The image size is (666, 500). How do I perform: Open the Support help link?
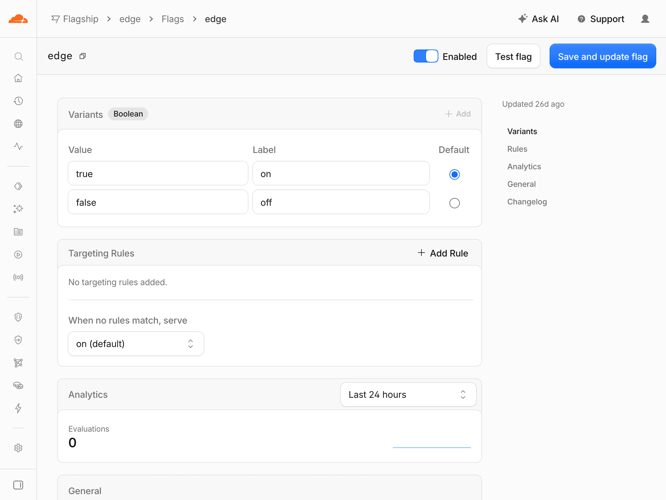click(x=601, y=19)
